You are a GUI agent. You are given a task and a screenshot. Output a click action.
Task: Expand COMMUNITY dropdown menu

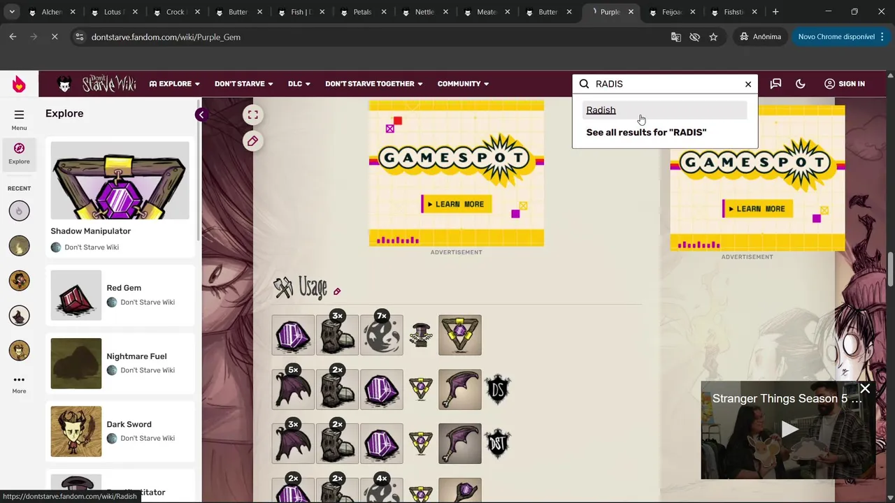pos(463,84)
